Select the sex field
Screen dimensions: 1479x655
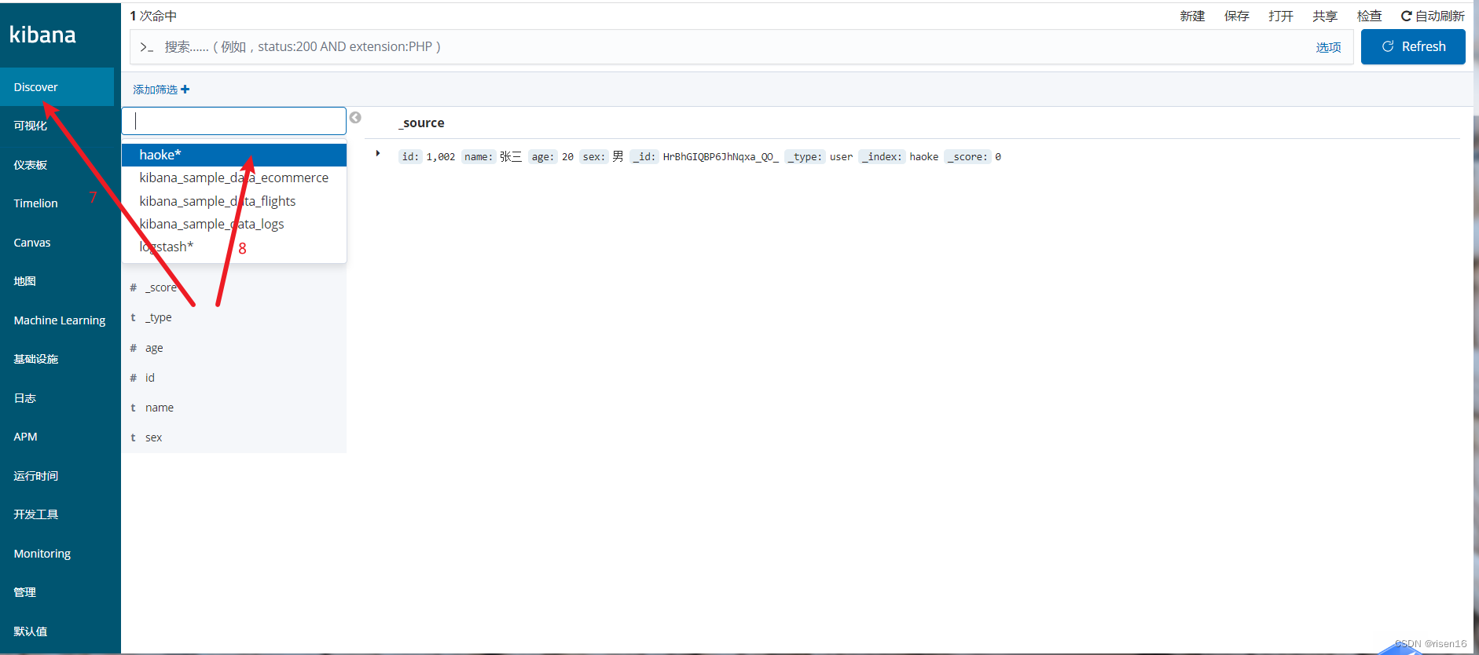153,437
